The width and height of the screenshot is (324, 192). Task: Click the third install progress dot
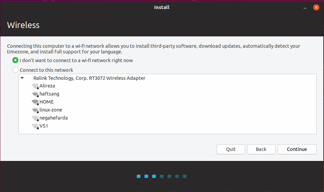[x=154, y=176]
